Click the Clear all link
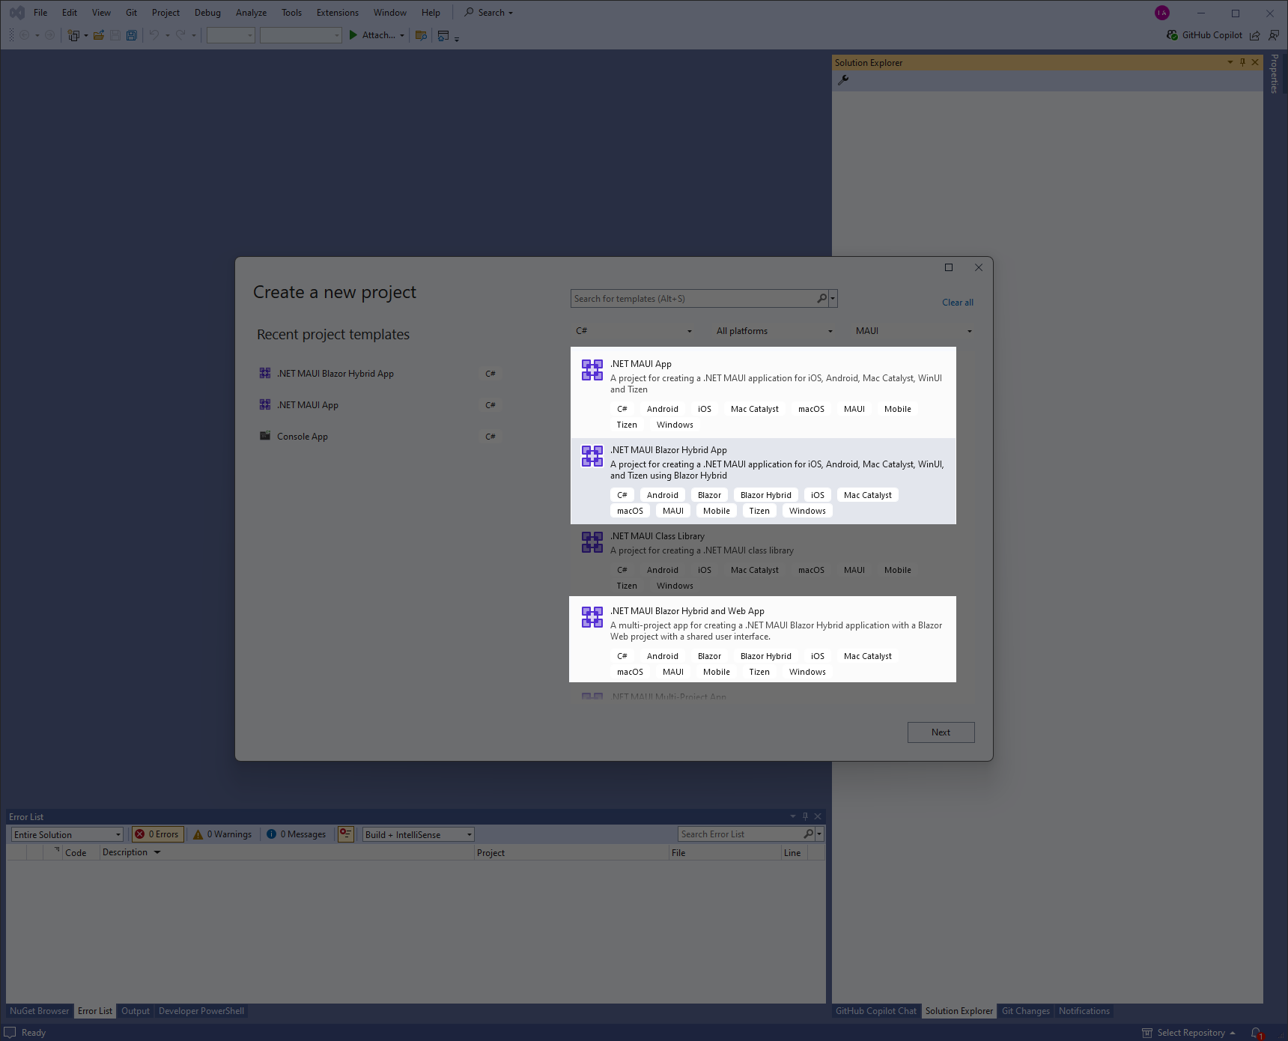Viewport: 1288px width, 1041px height. click(x=957, y=303)
